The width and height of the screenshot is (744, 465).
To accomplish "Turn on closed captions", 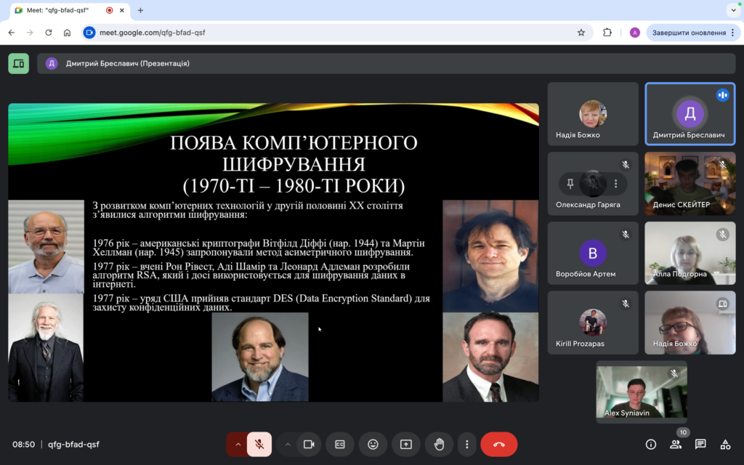I will coord(340,444).
